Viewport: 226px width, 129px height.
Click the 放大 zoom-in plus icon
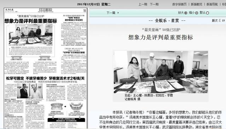(x=186, y=13)
